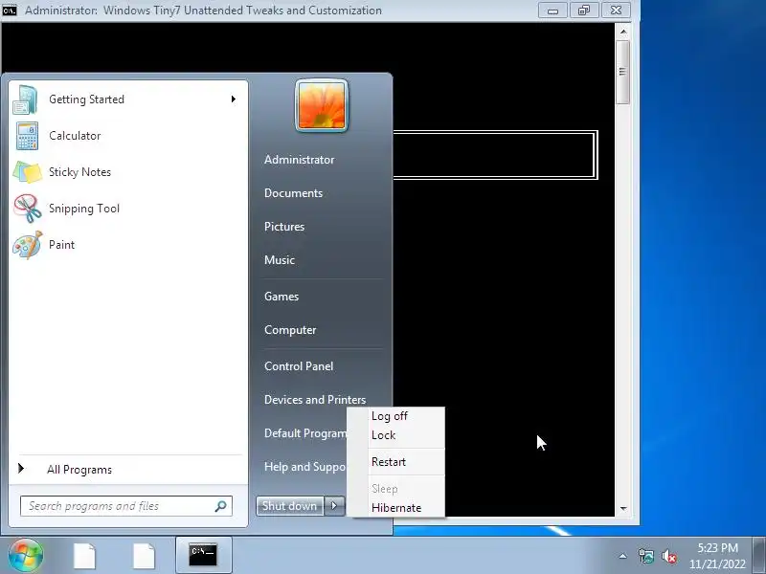Open the Sticky Notes icon

27,172
